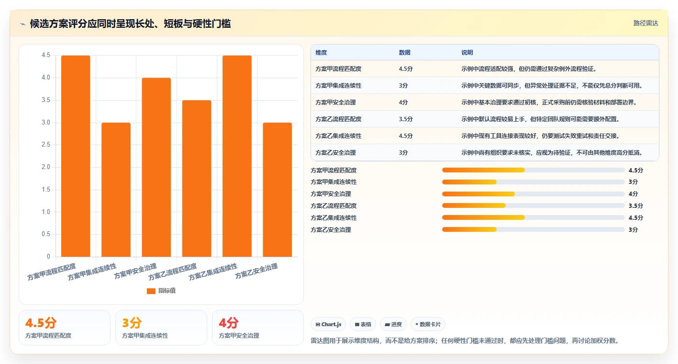Click the 4.5 y-axis label on chart
Screen dimensions: 678x364
tap(46, 55)
